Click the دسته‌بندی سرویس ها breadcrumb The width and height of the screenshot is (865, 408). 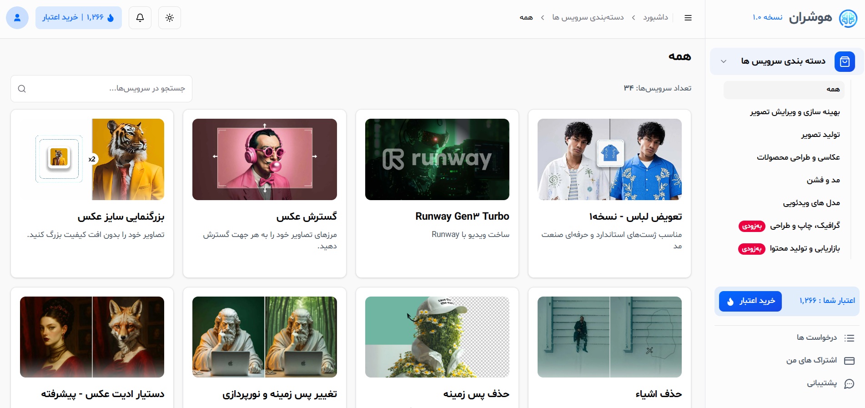588,17
